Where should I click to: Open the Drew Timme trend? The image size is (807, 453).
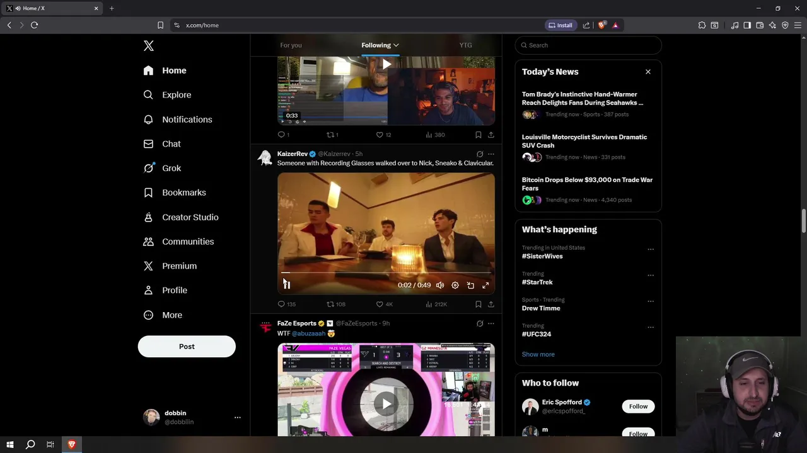click(541, 308)
